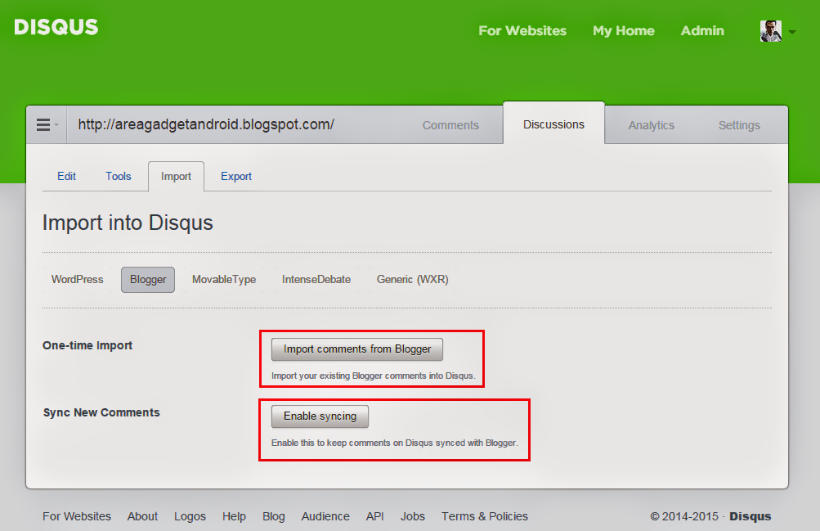820x531 pixels.
Task: Click the DISQUS logo
Action: 56,27
